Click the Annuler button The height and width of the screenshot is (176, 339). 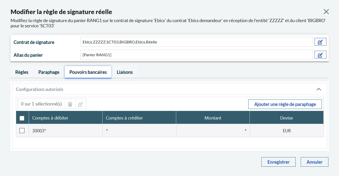click(314, 162)
